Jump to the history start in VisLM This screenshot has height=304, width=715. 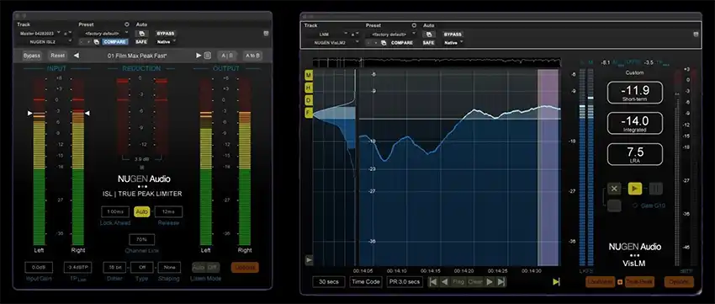tap(434, 282)
